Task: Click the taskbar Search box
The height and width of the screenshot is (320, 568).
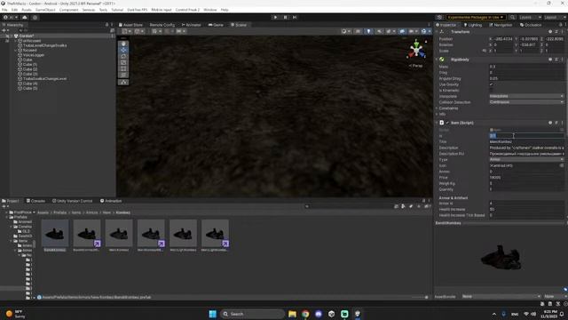Action: [252, 314]
